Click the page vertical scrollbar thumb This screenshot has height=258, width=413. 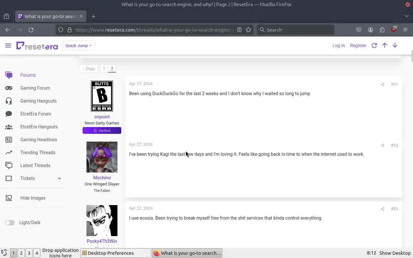[412, 56]
